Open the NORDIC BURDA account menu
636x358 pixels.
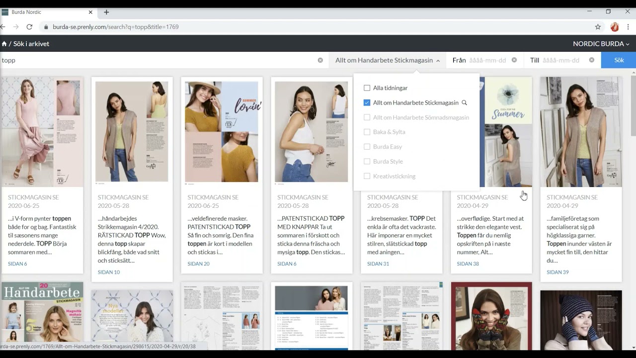(x=601, y=44)
